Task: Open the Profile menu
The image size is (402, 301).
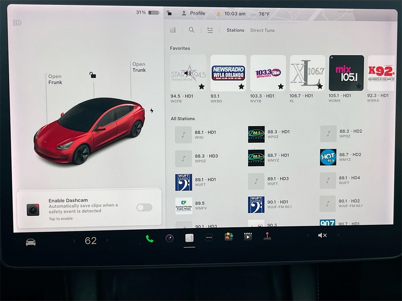Action: coord(194,13)
